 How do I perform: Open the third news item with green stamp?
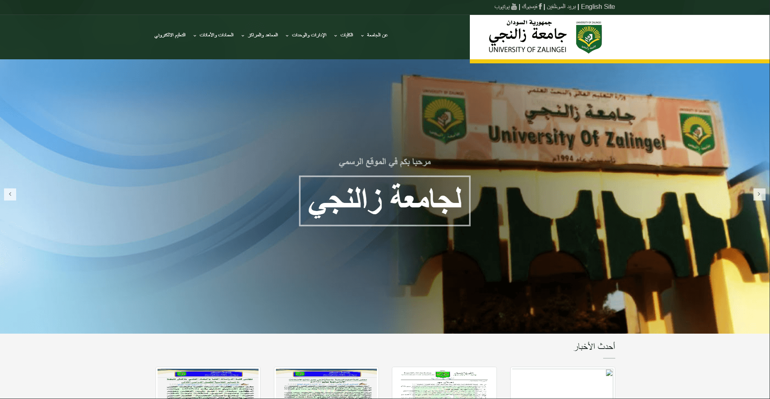(x=444, y=382)
